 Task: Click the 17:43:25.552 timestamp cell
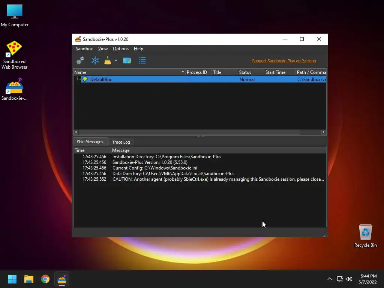click(x=94, y=179)
